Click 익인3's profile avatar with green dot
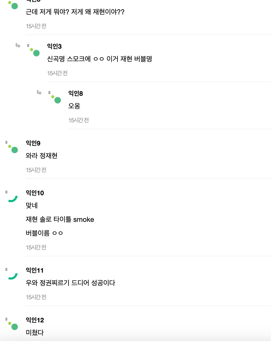Image resolution: width=271 pixels, height=341 pixels. [x=36, y=53]
